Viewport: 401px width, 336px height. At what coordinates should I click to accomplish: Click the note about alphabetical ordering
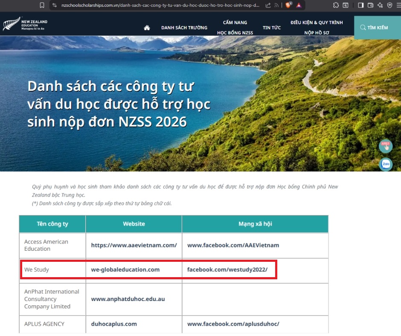102,203
